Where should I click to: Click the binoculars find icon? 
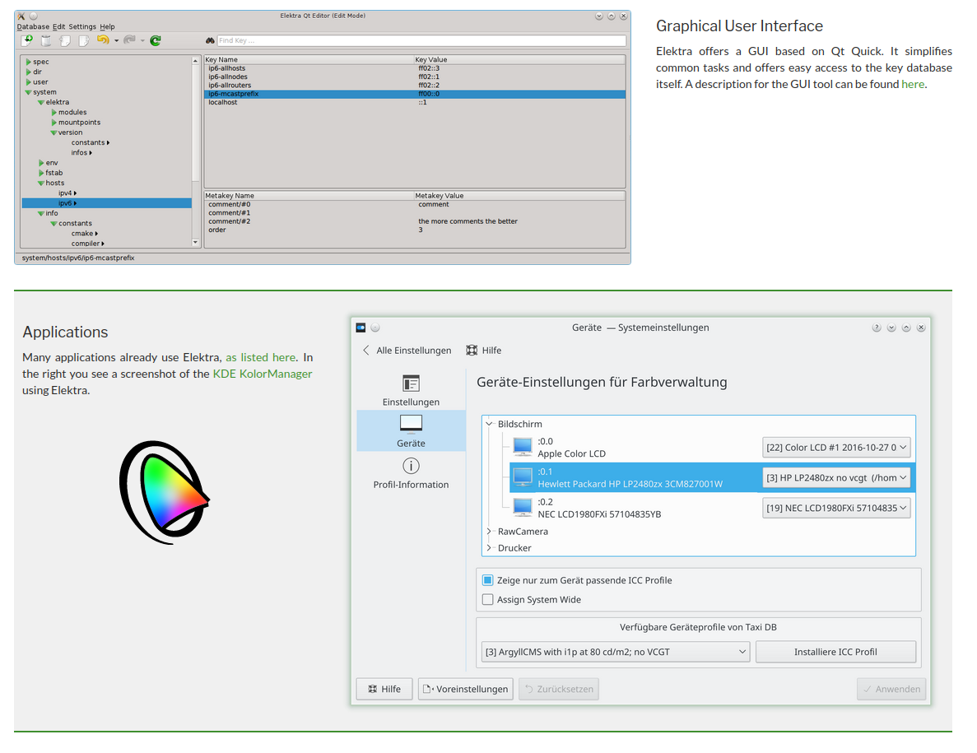coord(210,40)
